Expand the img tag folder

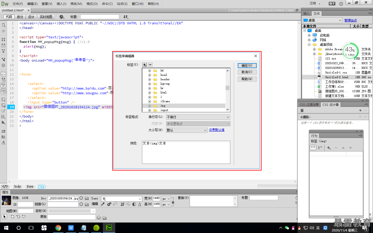[x=149, y=106]
